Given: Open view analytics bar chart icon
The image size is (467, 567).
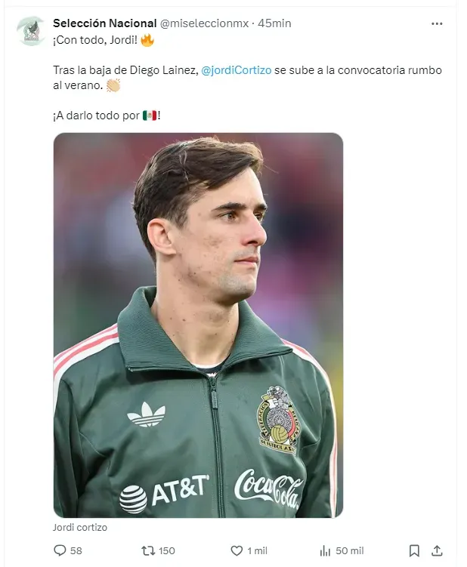Looking at the screenshot, I should coord(325,551).
